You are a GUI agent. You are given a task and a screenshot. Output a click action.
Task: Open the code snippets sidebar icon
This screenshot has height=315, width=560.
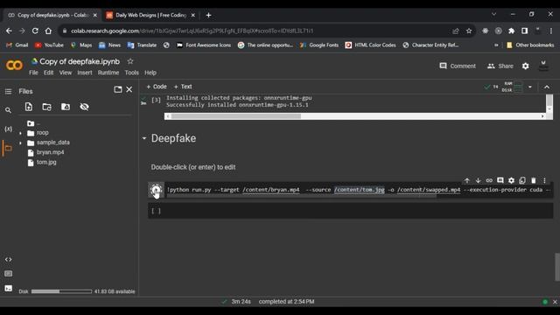pos(8,259)
